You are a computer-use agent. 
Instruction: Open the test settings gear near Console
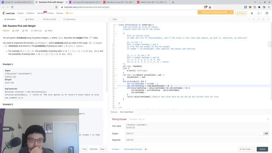click(x=146, y=149)
